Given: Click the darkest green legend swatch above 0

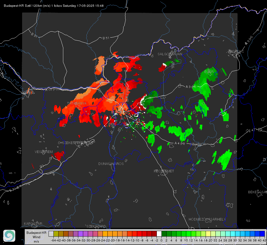Looking at the screenshot, I should pyautogui.click(x=164, y=234).
